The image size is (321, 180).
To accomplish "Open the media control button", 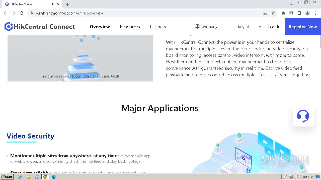I will click(291, 13).
